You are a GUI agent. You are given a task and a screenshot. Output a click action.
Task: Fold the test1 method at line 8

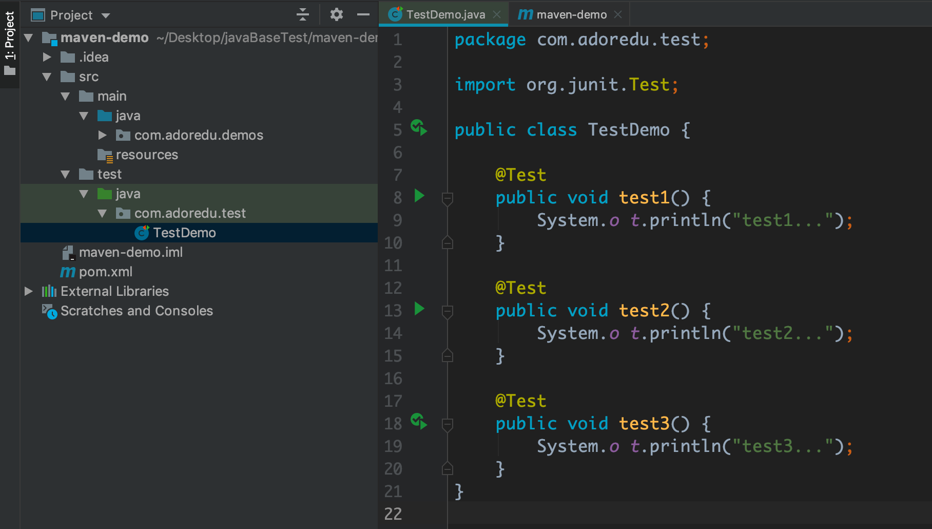[x=448, y=198]
